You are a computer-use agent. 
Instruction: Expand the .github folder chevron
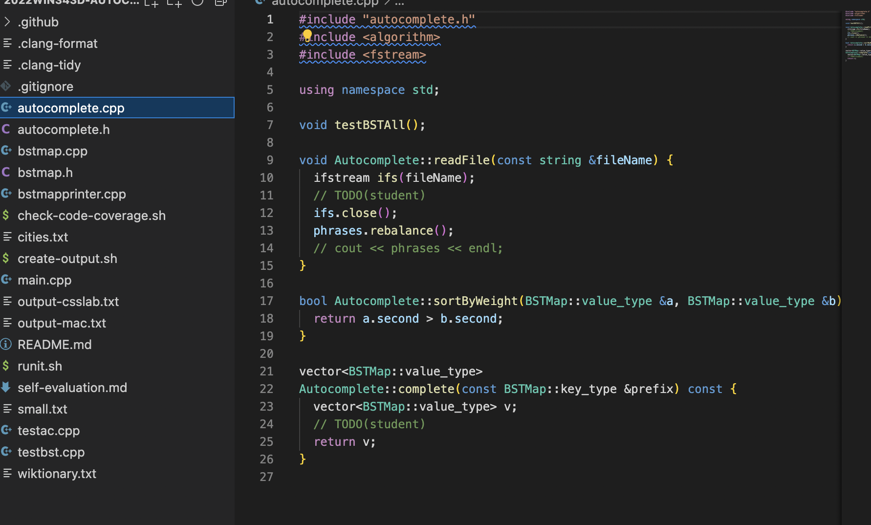point(7,22)
